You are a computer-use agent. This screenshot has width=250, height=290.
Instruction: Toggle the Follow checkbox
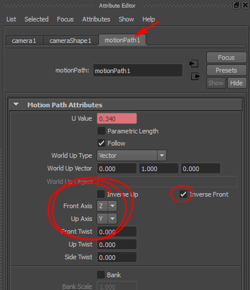[101, 143]
